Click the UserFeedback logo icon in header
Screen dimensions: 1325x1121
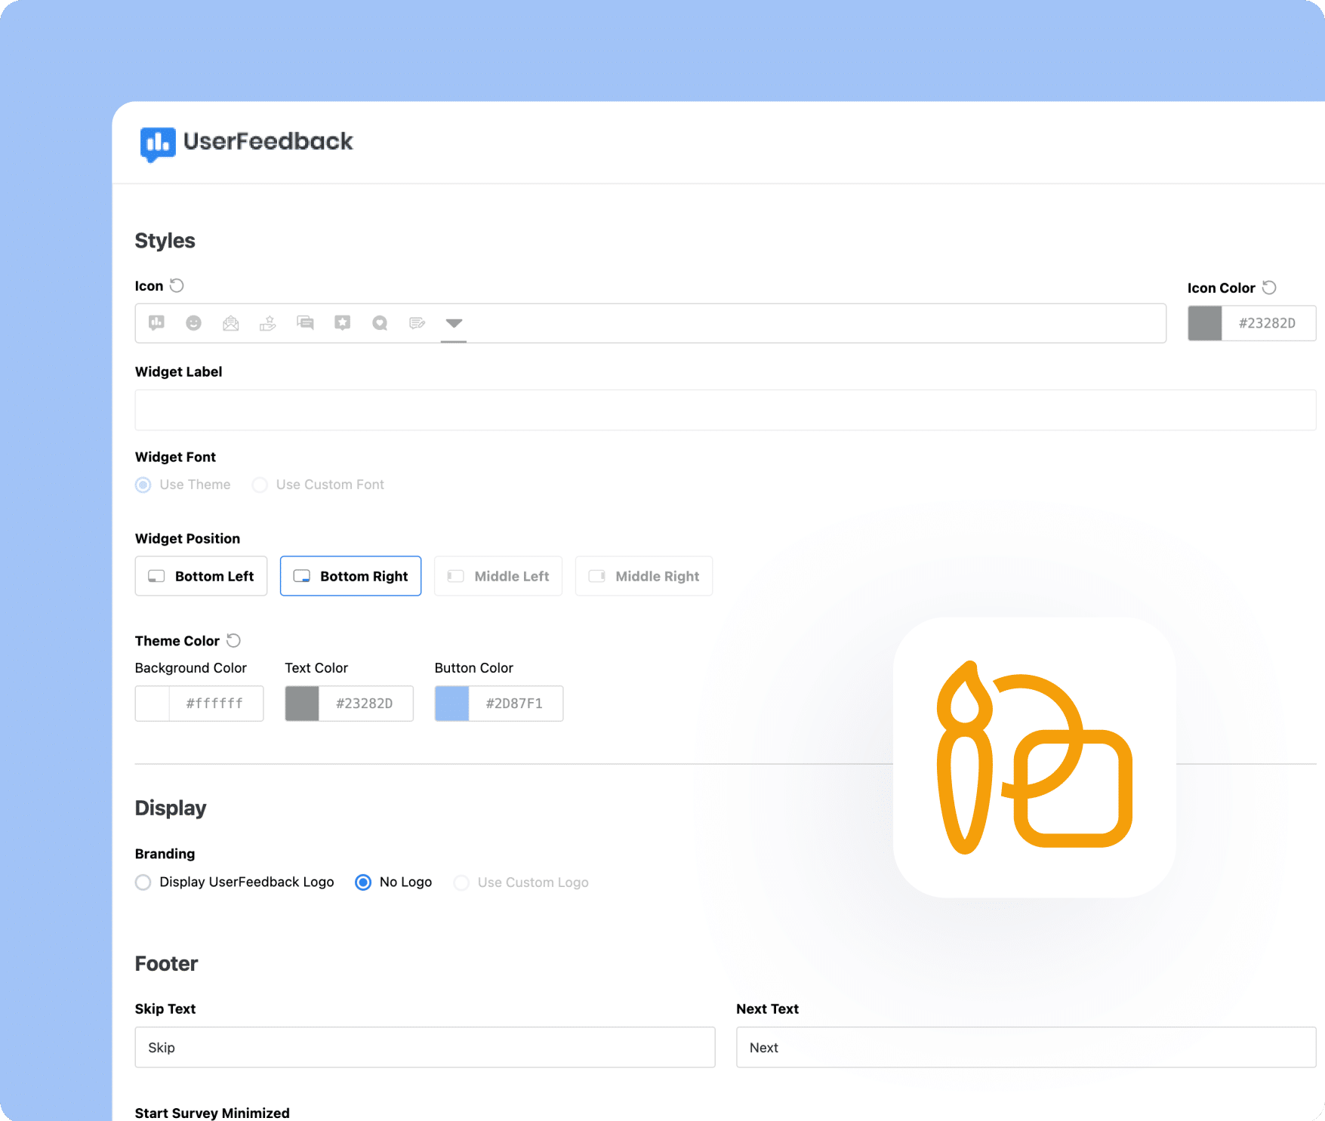[158, 143]
